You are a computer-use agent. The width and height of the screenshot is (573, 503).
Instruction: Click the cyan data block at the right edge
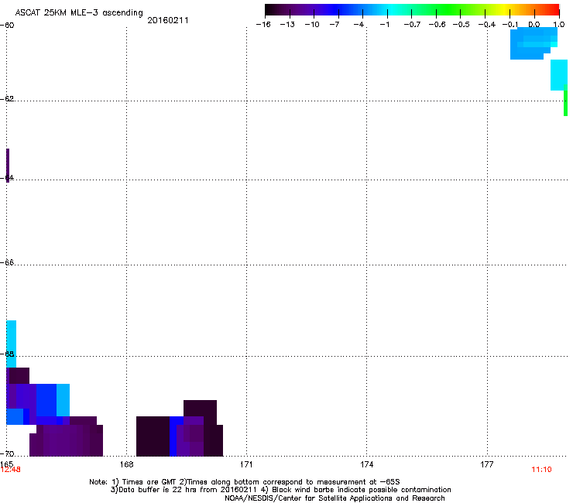(x=559, y=75)
